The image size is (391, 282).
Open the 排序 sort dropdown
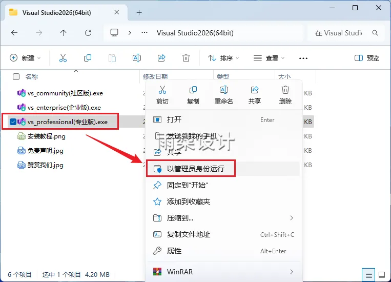[x=223, y=58]
